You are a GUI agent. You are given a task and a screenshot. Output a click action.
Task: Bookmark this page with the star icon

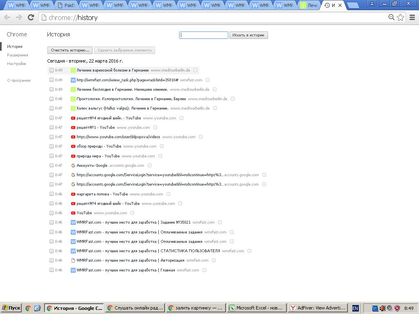point(400,17)
